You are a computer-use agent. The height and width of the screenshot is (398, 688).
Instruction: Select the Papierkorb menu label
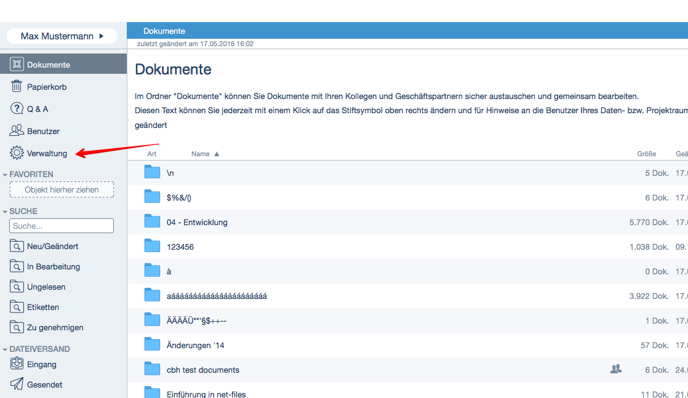pyautogui.click(x=47, y=87)
